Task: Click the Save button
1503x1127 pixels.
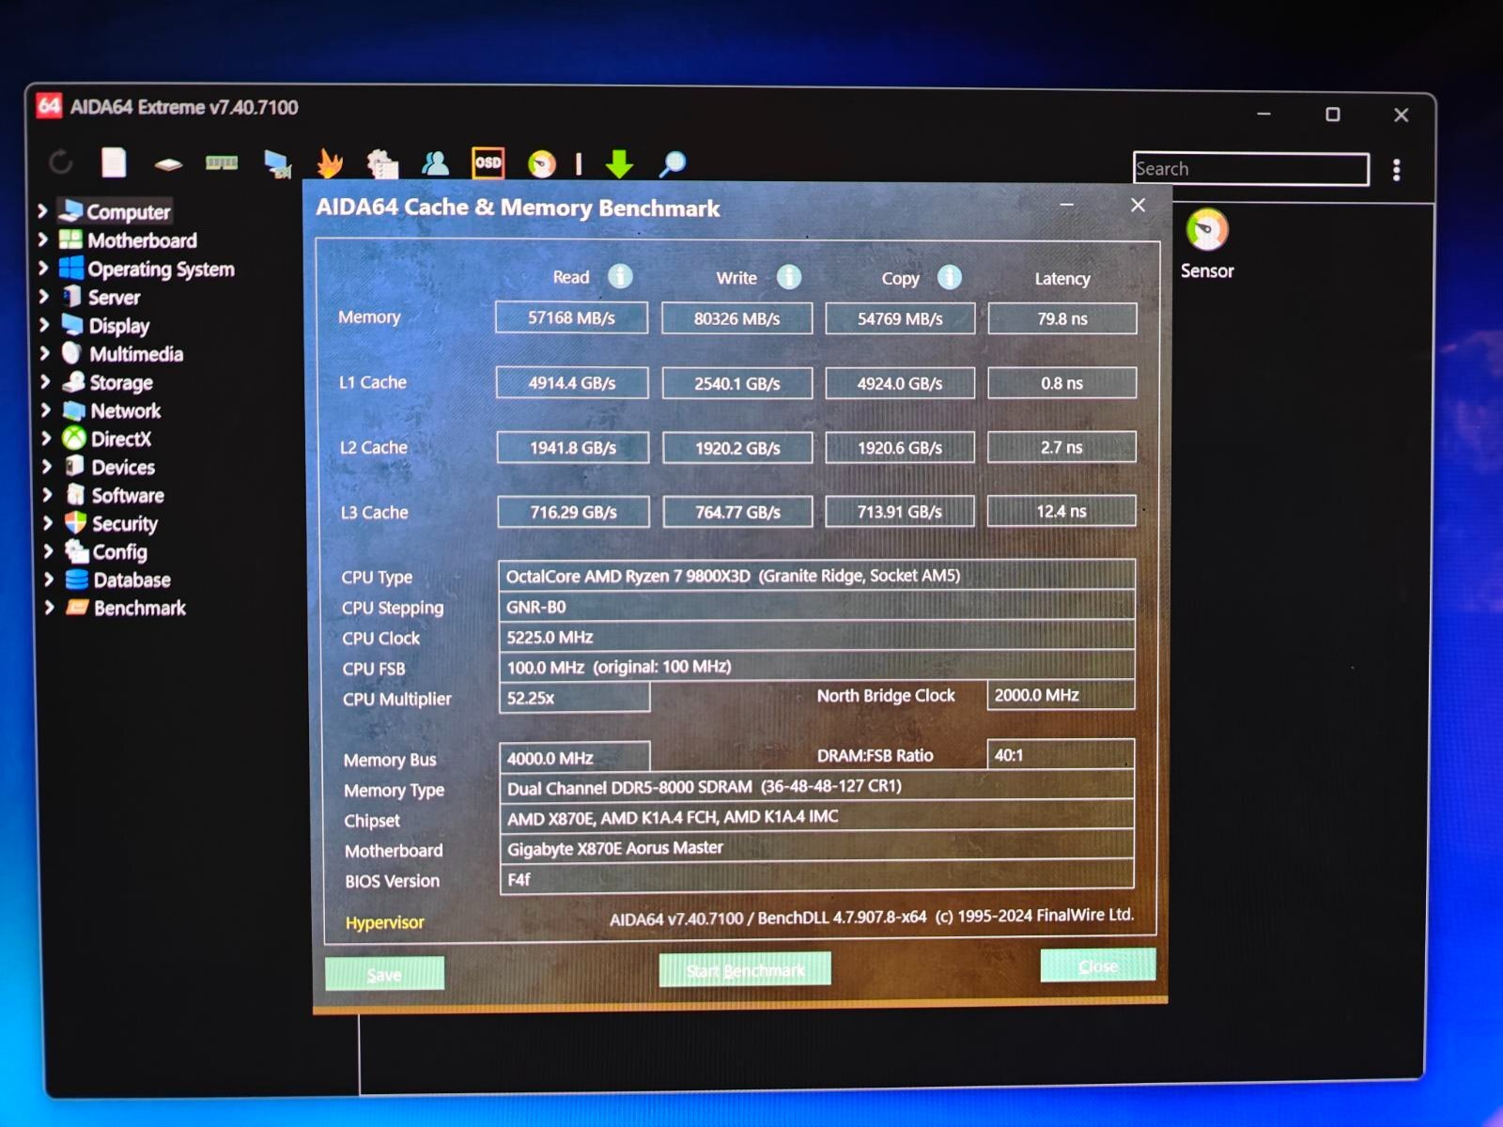Action: click(384, 974)
